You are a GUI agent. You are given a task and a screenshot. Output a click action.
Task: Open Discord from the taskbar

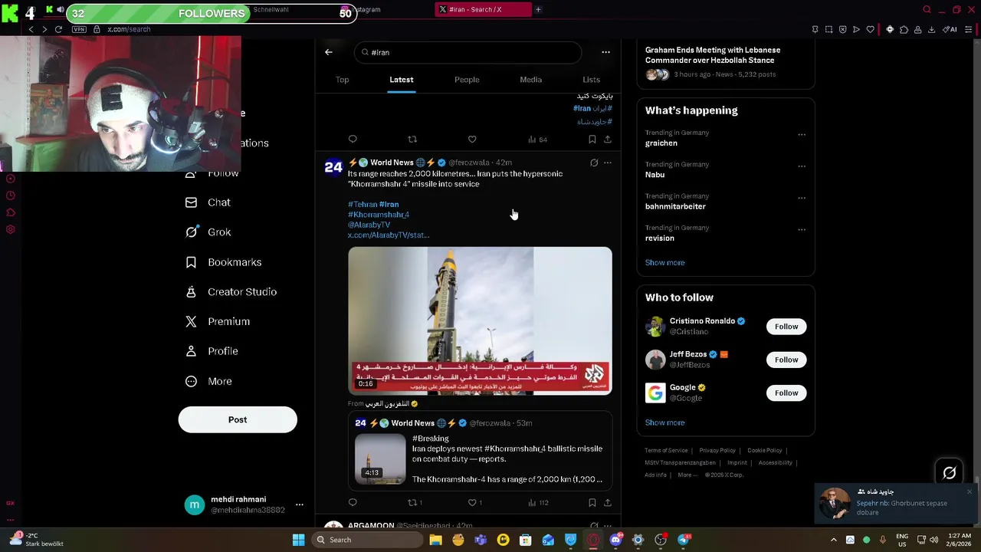coord(615,540)
